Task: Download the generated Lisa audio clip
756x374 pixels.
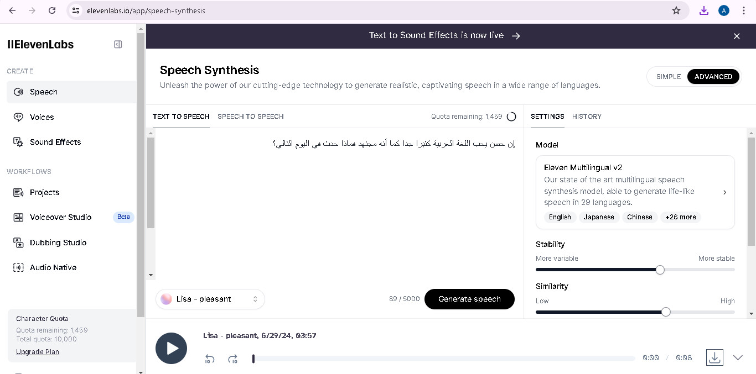Action: click(x=714, y=357)
